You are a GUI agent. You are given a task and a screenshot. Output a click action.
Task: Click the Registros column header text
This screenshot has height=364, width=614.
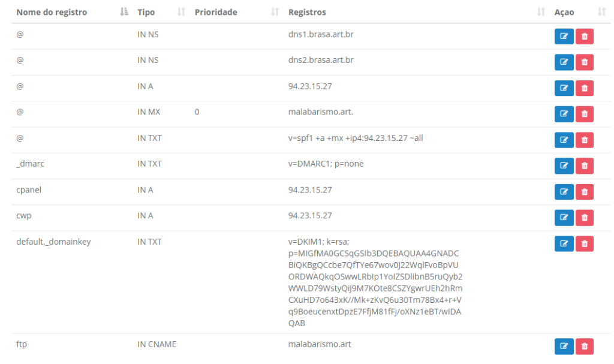pyautogui.click(x=307, y=12)
